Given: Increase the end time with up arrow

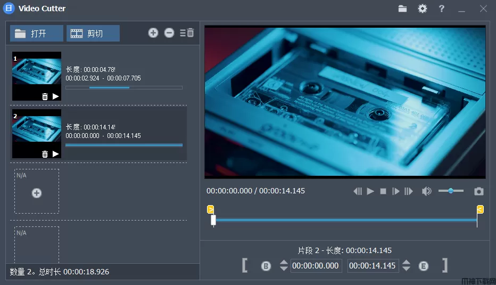Looking at the screenshot, I should pyautogui.click(x=407, y=262).
